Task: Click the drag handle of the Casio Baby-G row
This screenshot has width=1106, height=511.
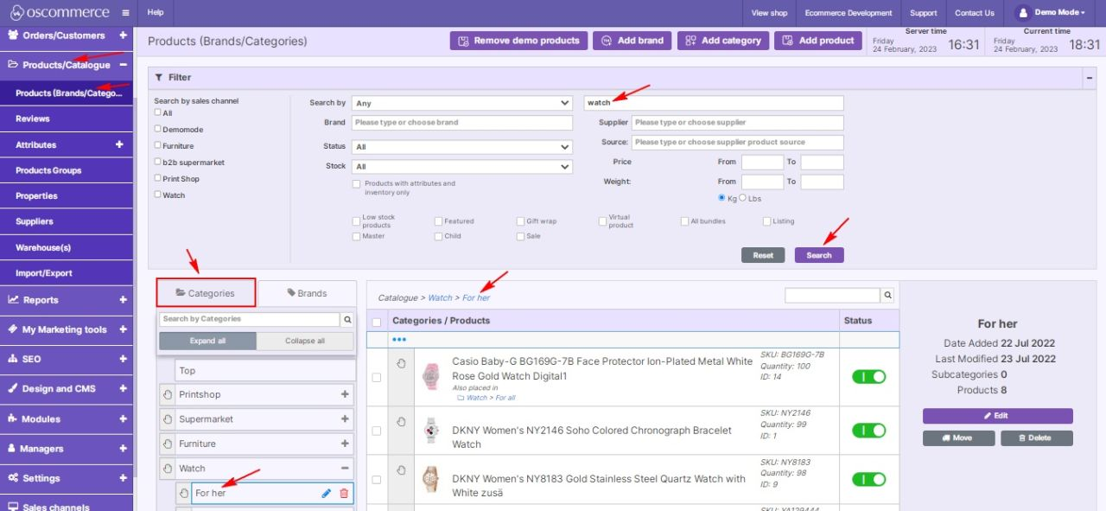Action: [401, 364]
